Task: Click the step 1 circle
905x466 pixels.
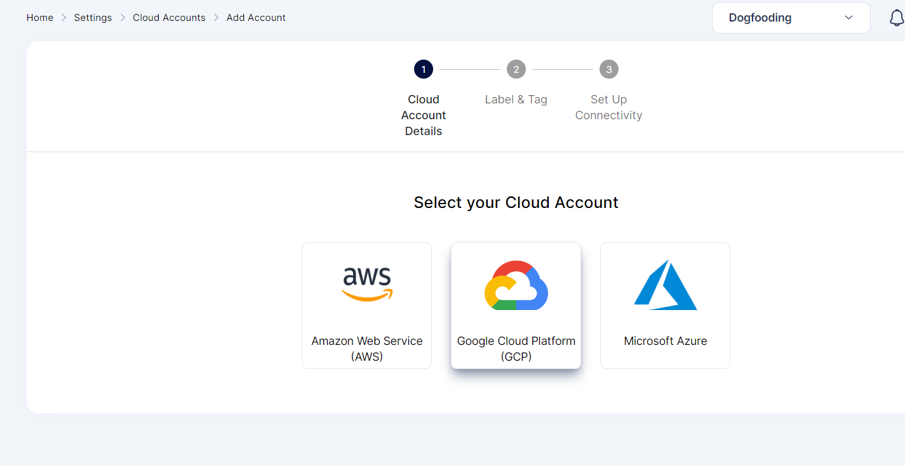Action: 424,69
